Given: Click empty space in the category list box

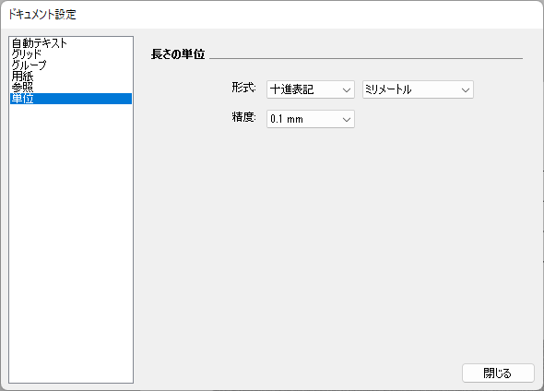Looking at the screenshot, I should coord(71,243).
